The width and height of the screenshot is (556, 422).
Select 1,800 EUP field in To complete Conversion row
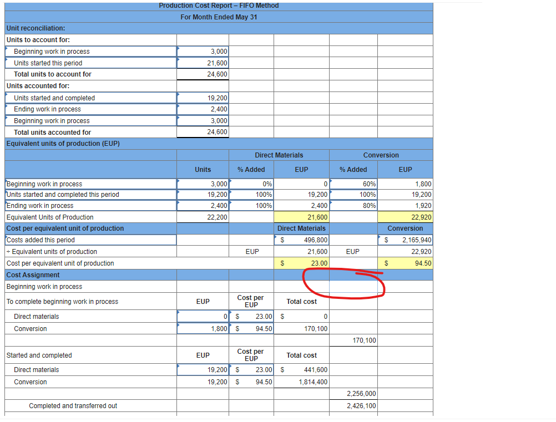(203, 328)
